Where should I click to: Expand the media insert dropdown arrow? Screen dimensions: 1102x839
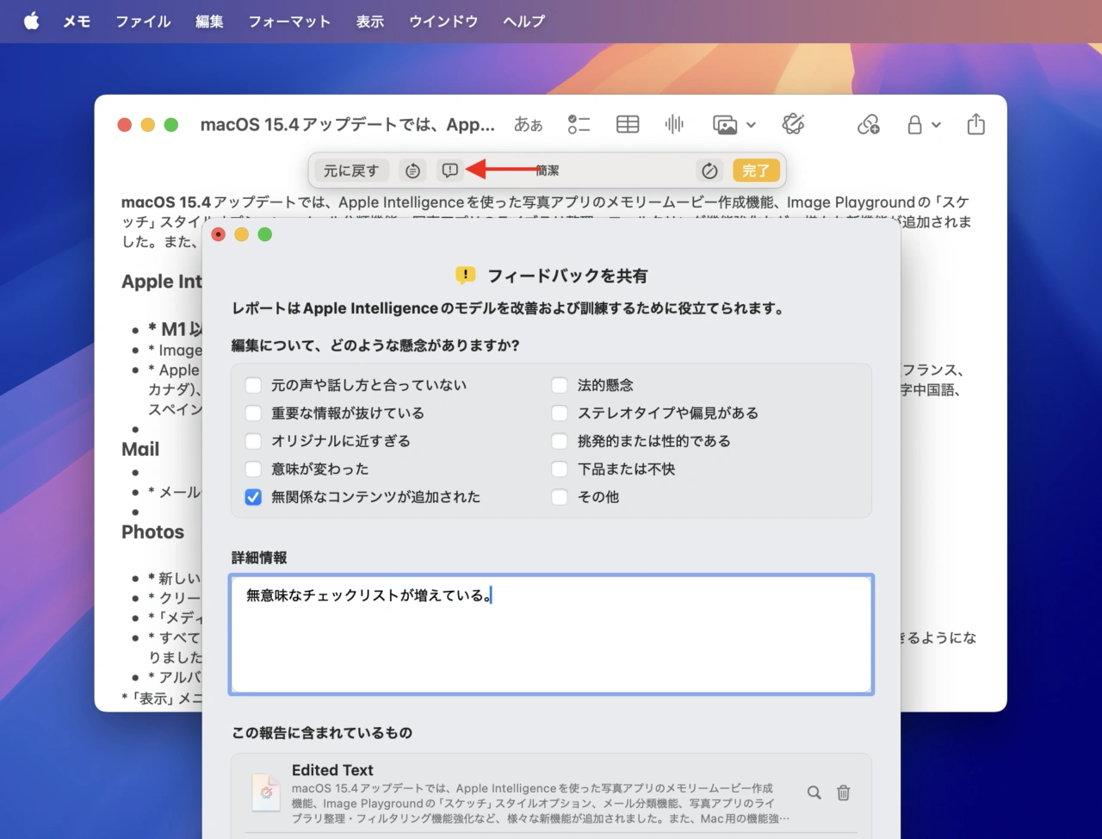click(x=751, y=125)
